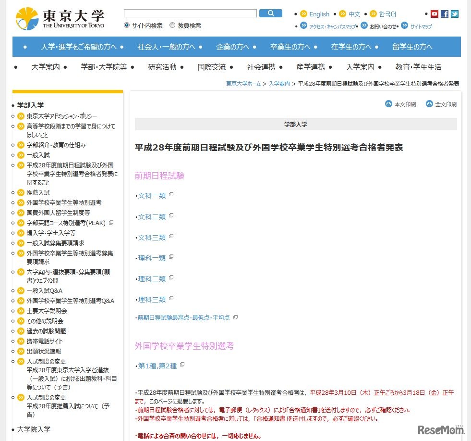Select the サイト内検索 radio button
The width and height of the screenshot is (471, 441).
click(x=126, y=25)
